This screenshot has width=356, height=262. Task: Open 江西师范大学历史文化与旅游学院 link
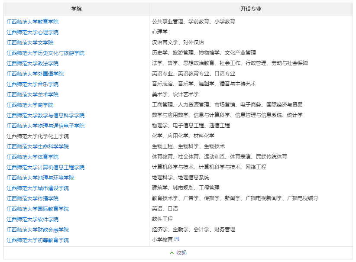point(45,53)
